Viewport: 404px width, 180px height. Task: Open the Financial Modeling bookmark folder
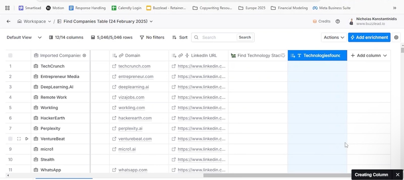pos(289,8)
